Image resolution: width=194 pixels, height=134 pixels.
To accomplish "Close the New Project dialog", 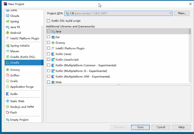I will pyautogui.click(x=190, y=4).
